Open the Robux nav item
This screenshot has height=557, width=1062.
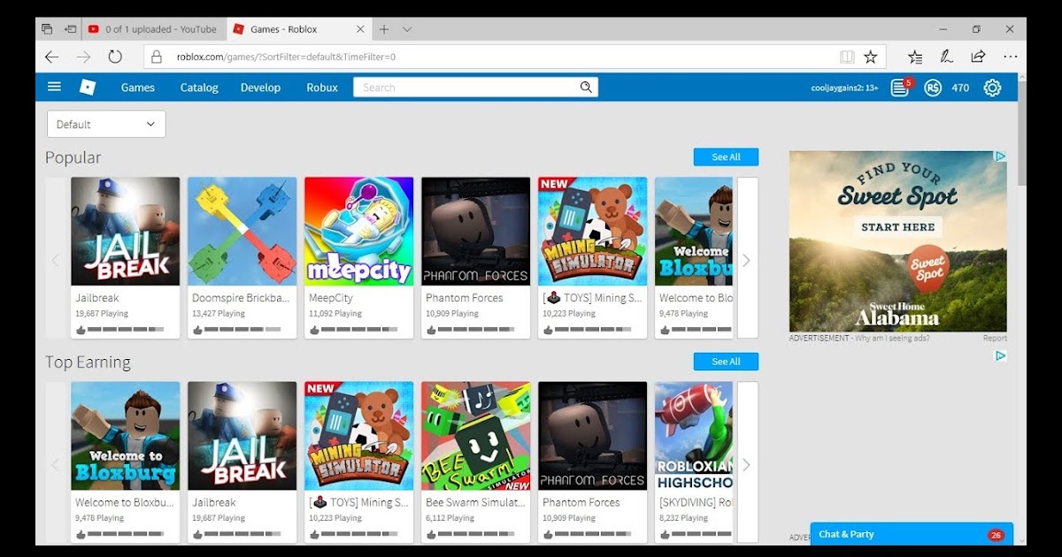322,88
